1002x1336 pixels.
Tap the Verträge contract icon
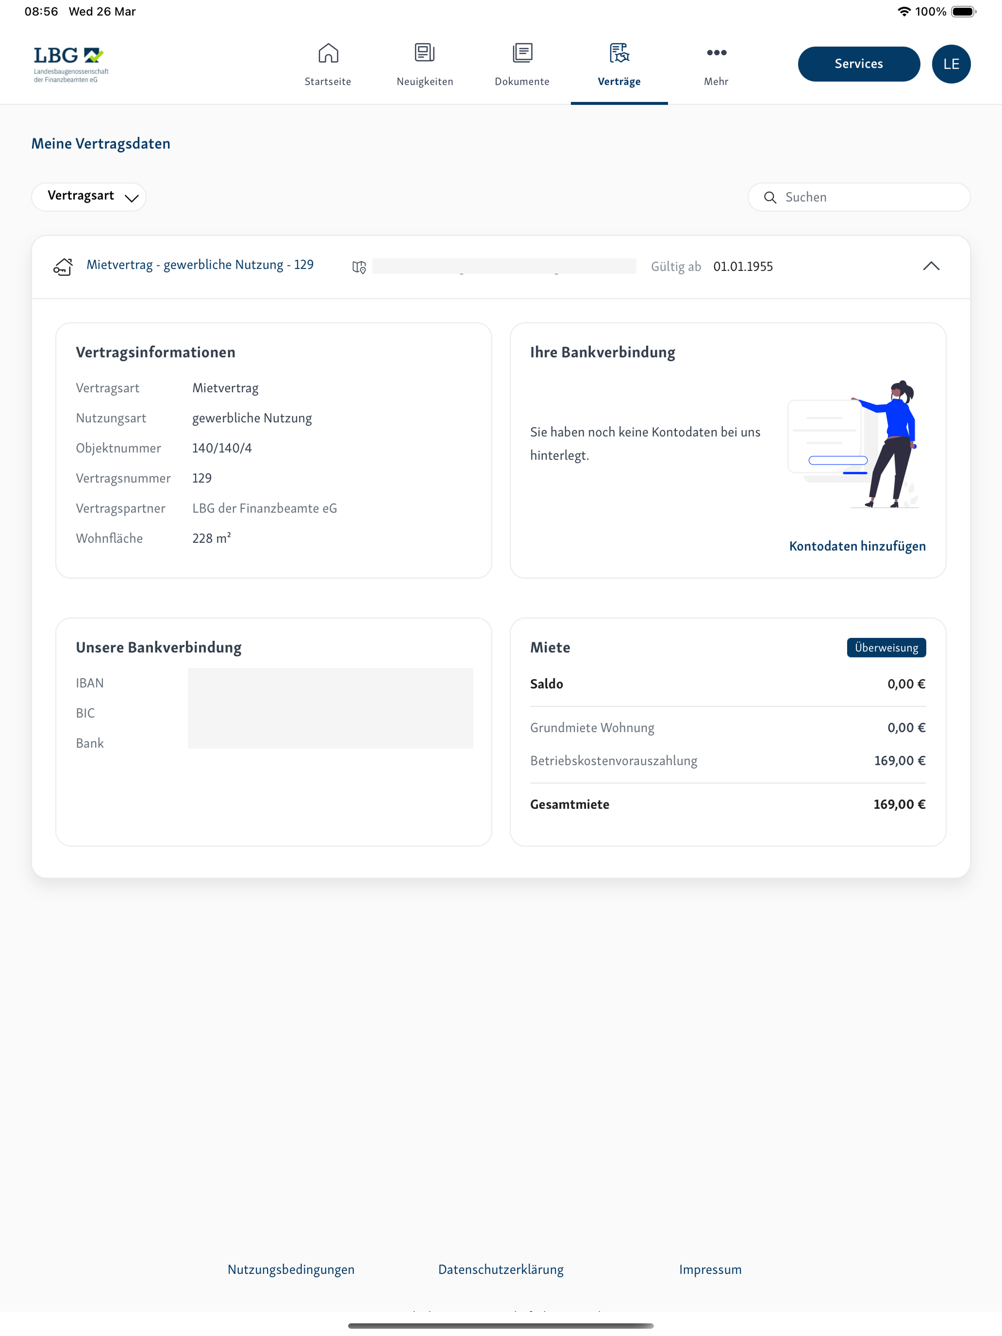[x=619, y=53]
